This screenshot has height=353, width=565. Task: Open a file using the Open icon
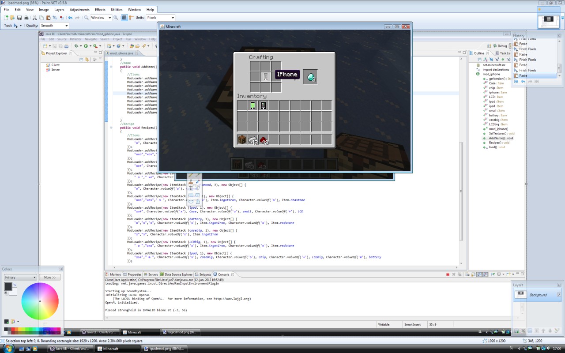tap(12, 18)
